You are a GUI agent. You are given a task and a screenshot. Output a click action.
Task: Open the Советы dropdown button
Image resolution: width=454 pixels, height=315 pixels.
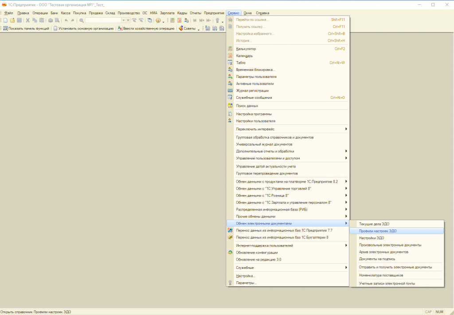click(189, 28)
